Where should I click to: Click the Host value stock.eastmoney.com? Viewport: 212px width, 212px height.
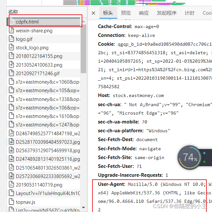(x=138, y=96)
